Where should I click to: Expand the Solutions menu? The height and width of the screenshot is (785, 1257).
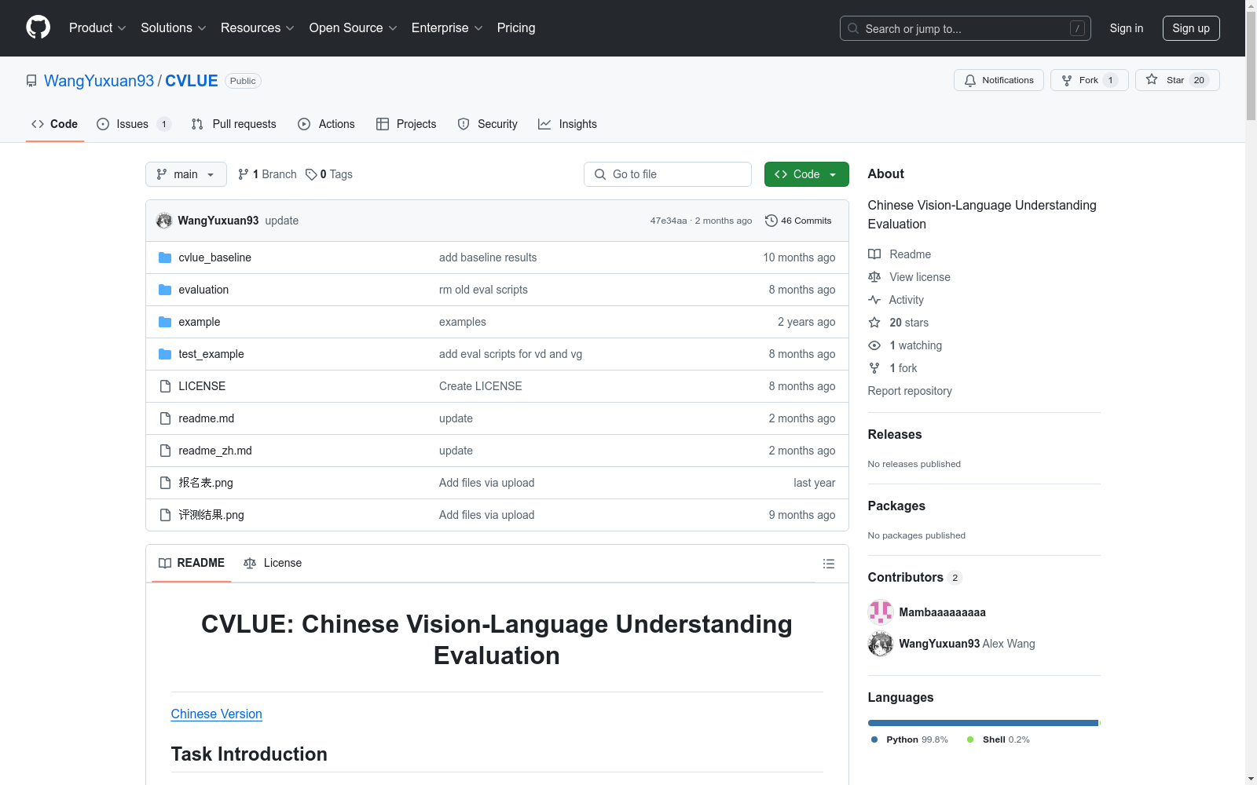174,27
